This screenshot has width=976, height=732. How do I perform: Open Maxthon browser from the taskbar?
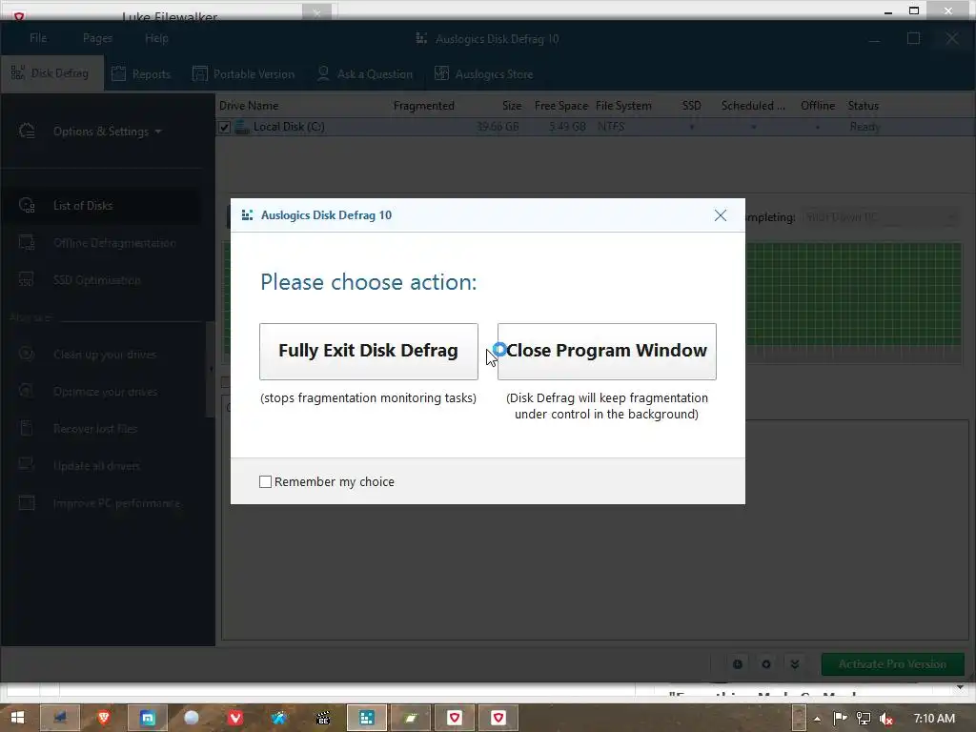tap(148, 718)
